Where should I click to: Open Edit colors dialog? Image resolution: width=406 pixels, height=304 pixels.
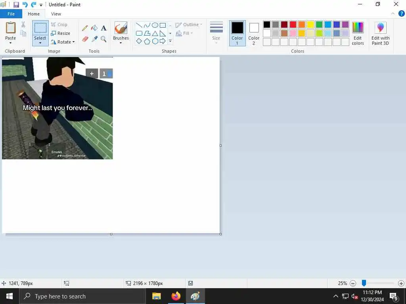point(358,34)
